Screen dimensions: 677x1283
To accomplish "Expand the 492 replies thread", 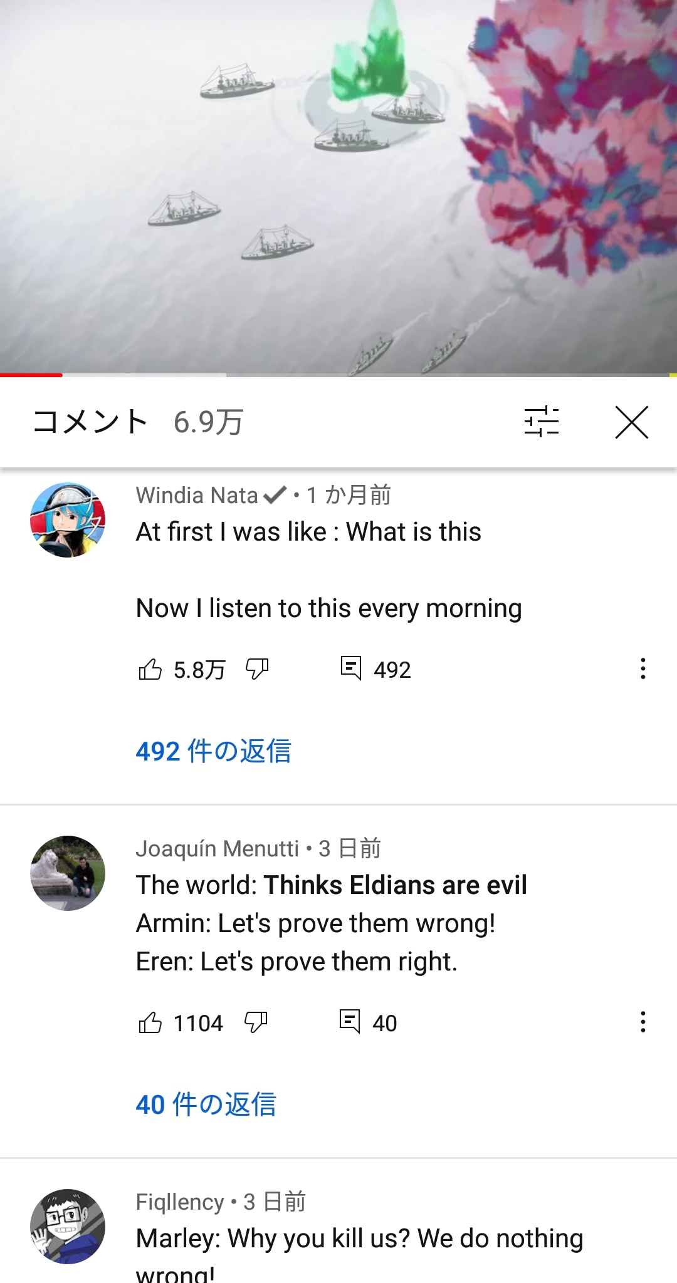I will (x=214, y=751).
